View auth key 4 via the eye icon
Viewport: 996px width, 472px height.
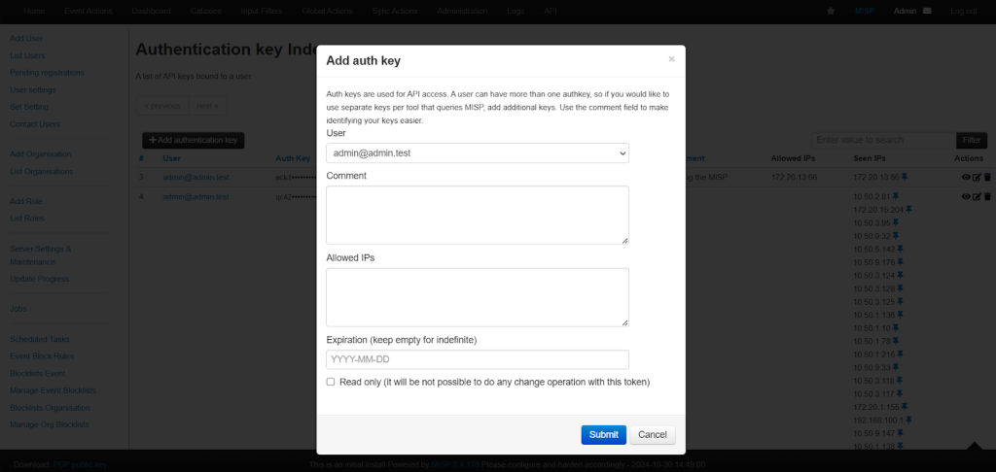(x=966, y=196)
